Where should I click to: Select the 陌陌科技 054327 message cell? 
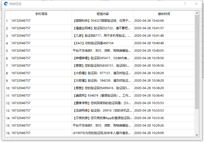coord(102,21)
